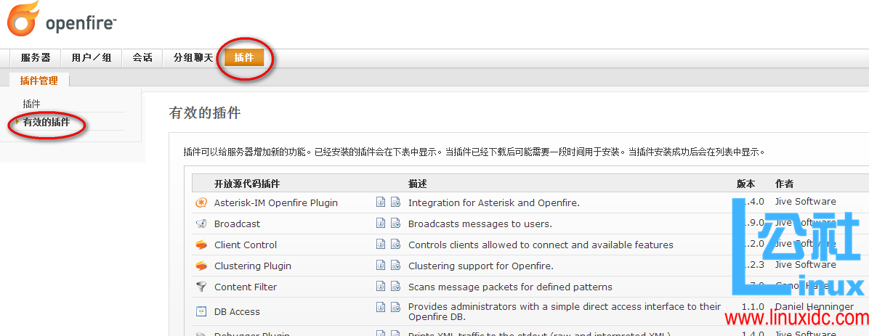The height and width of the screenshot is (336, 869).
Task: Open the readme for Asterisk-IM Openfire Plugin
Action: pos(381,202)
